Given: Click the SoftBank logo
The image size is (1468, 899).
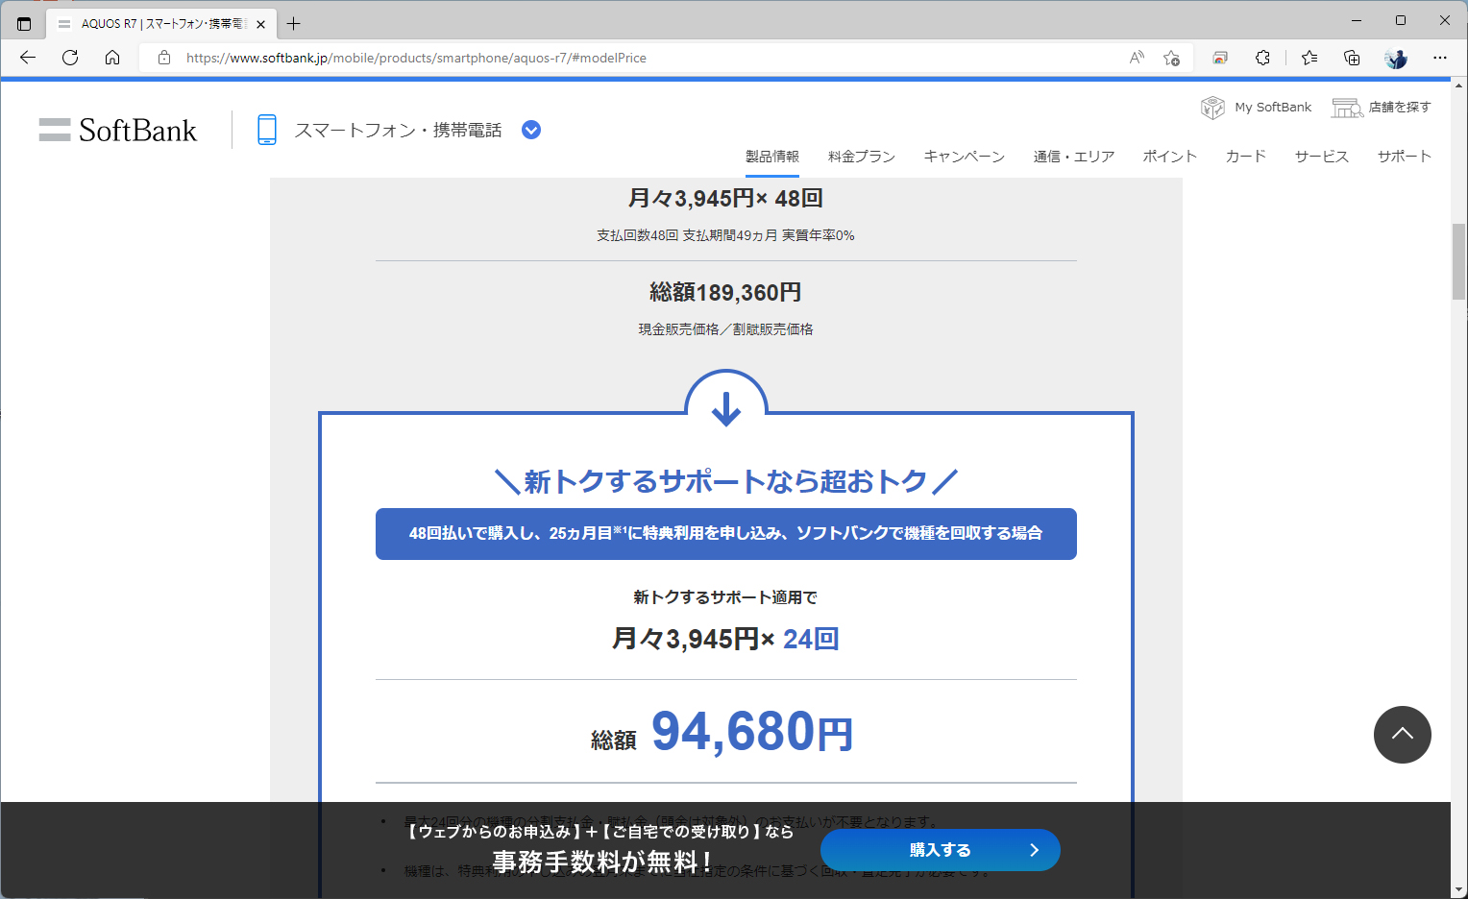Looking at the screenshot, I should [x=118, y=130].
